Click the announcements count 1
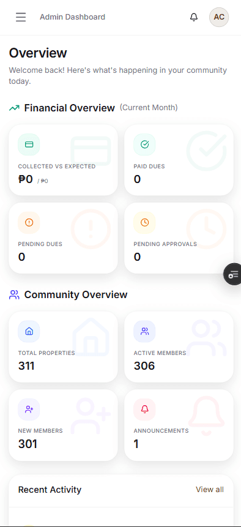Viewport: 241px width, 527px height. coord(136,444)
